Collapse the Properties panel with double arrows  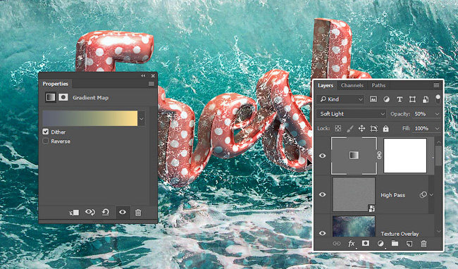tap(143, 76)
